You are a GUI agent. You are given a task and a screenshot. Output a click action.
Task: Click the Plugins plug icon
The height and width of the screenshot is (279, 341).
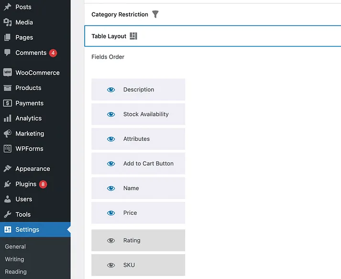click(x=7, y=184)
